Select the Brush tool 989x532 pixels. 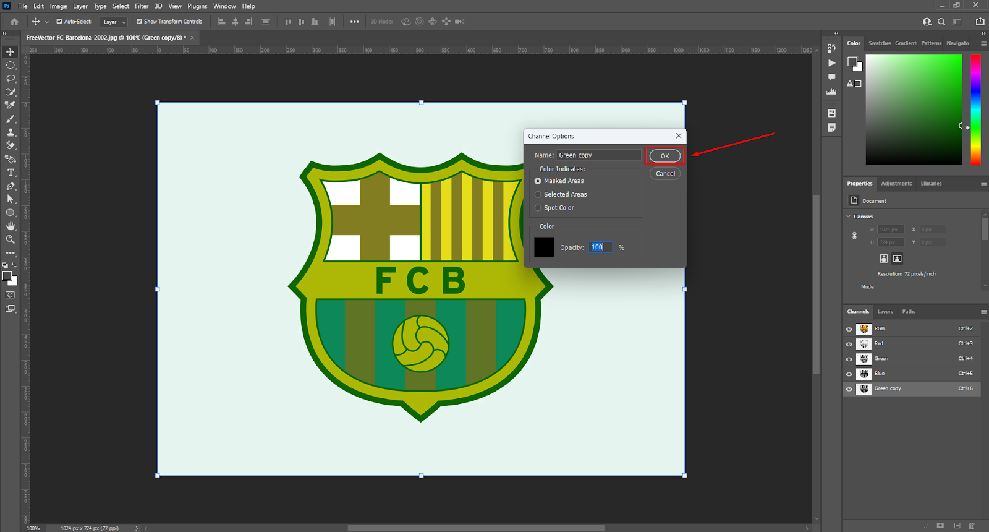[10, 119]
